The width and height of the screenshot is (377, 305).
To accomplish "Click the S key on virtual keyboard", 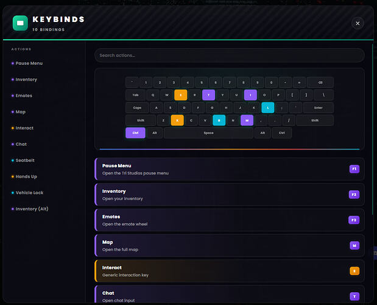I will point(170,107).
